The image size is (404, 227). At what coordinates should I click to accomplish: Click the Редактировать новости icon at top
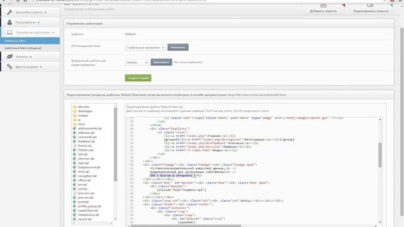click(370, 5)
